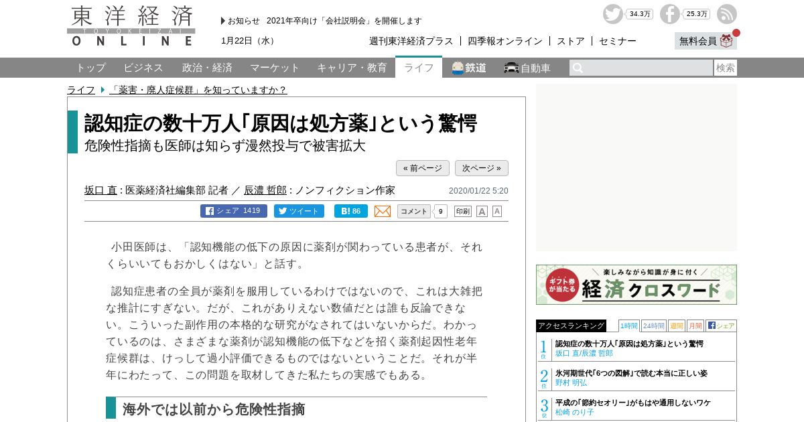Click ranking author 野村 明弘
Image resolution: width=804 pixels, height=422 pixels.
[572, 382]
